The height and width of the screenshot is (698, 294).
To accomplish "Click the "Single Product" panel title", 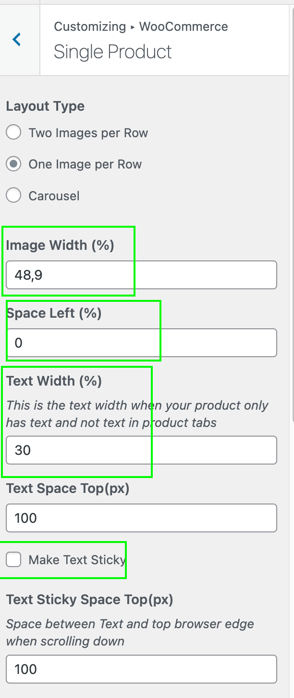I will pyautogui.click(x=112, y=52).
